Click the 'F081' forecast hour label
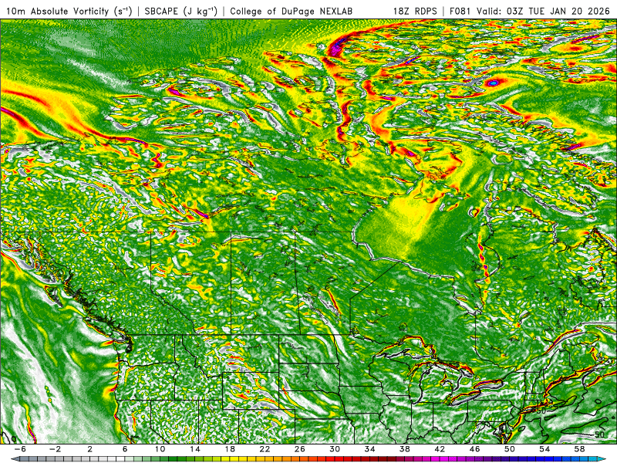The image size is (617, 463). coord(460,12)
